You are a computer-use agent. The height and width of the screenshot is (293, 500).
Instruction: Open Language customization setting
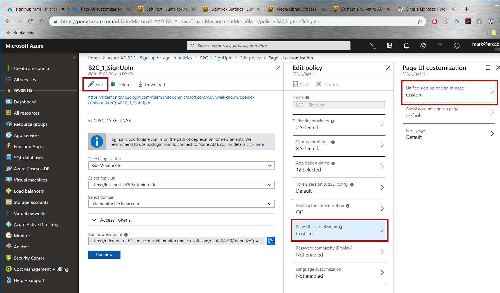[x=339, y=273]
